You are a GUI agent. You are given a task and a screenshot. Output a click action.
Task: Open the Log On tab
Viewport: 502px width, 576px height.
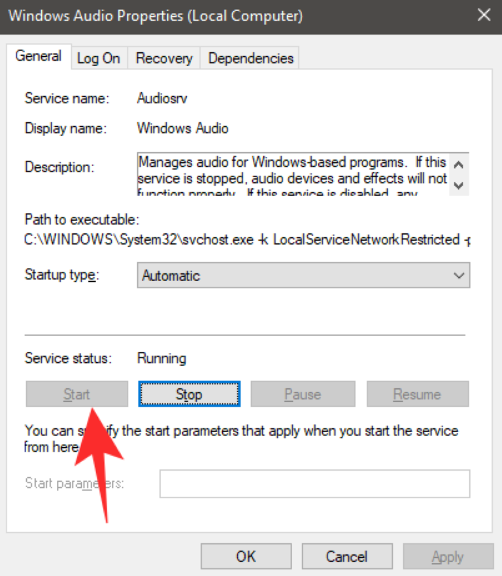pos(99,58)
